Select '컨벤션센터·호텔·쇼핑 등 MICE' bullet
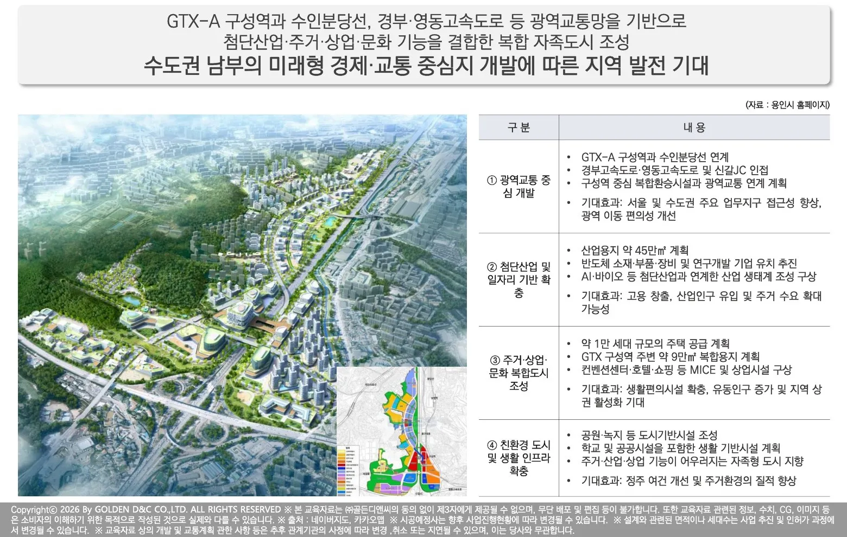Screen dimensions: 847x537 [686, 369]
